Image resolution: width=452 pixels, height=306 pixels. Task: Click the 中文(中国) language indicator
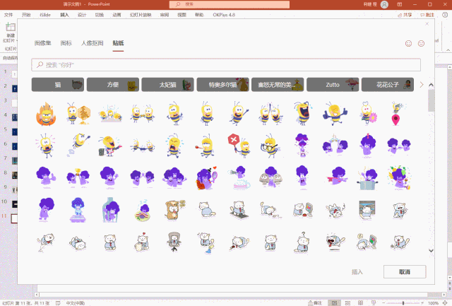(76, 303)
